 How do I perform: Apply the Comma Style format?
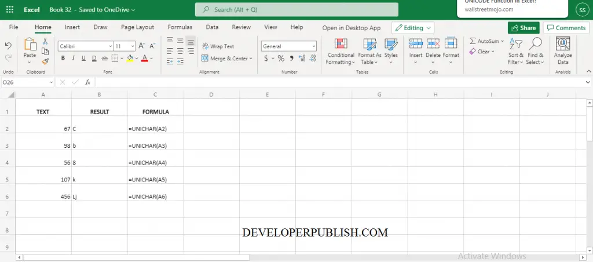pyautogui.click(x=292, y=59)
